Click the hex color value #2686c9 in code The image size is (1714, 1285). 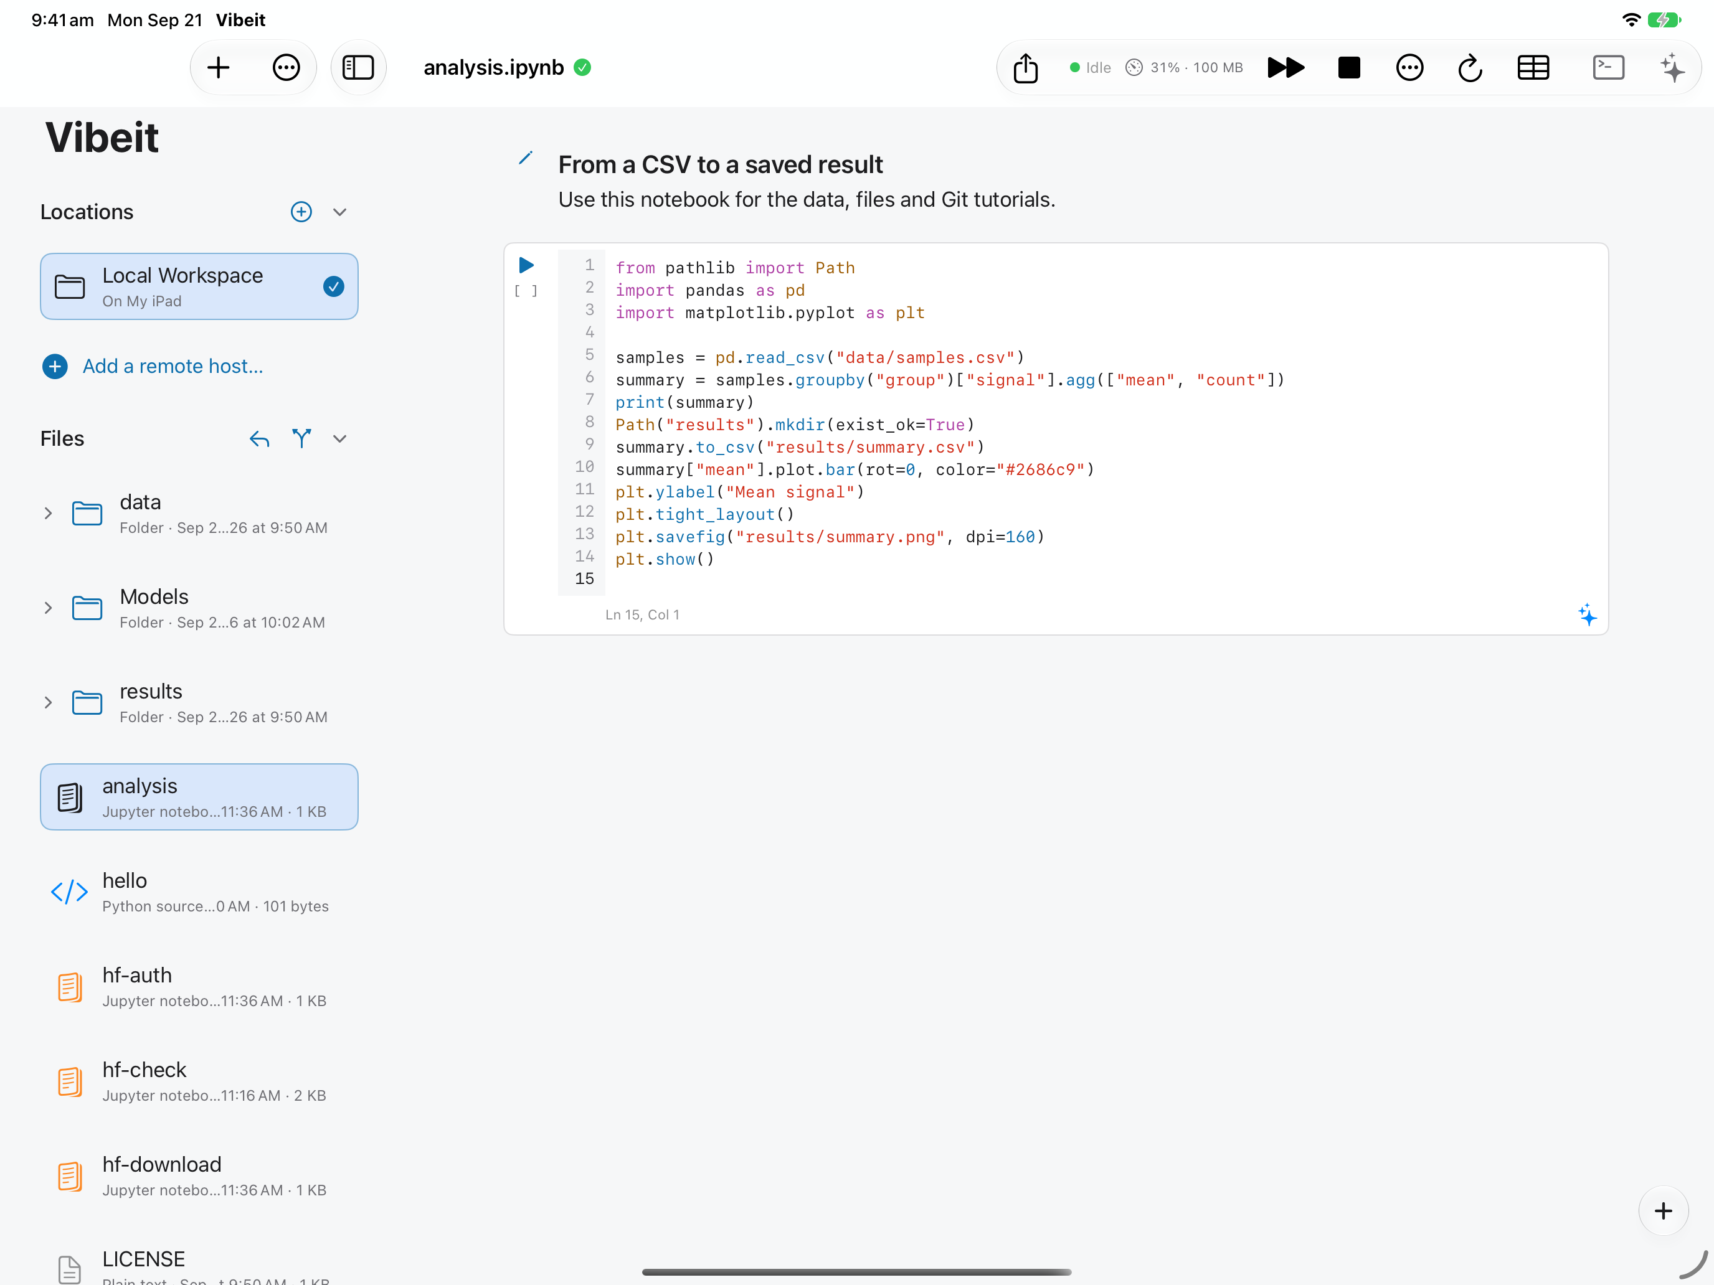point(1041,469)
